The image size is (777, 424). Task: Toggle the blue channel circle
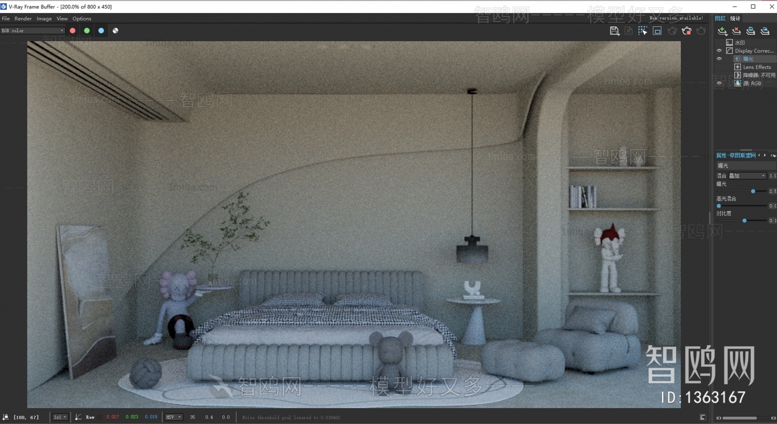pyautogui.click(x=101, y=31)
